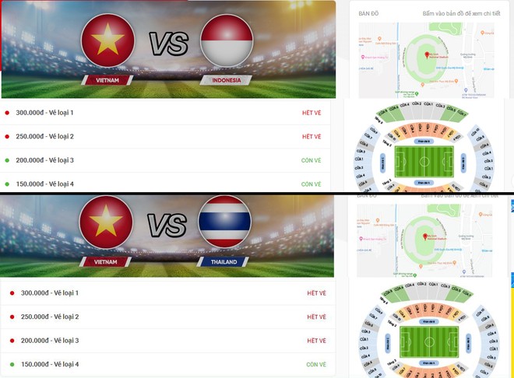Click the INDONESIA name label under the flag
The width and height of the screenshot is (514, 378).
pyautogui.click(x=226, y=80)
